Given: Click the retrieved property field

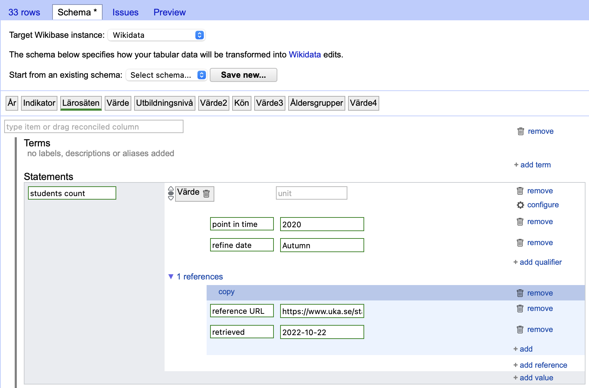Looking at the screenshot, I should pyautogui.click(x=242, y=332).
